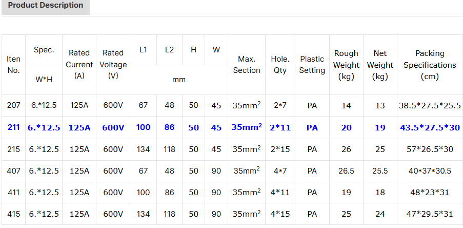Click item number 415 cell
The width and height of the screenshot is (463, 228).
tap(14, 214)
